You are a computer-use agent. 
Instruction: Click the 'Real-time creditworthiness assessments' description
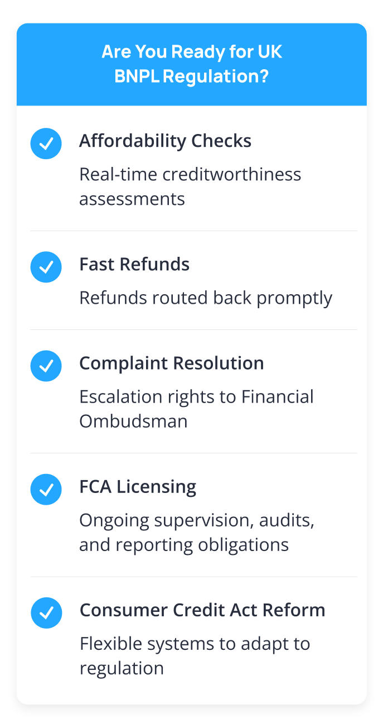coord(190,186)
